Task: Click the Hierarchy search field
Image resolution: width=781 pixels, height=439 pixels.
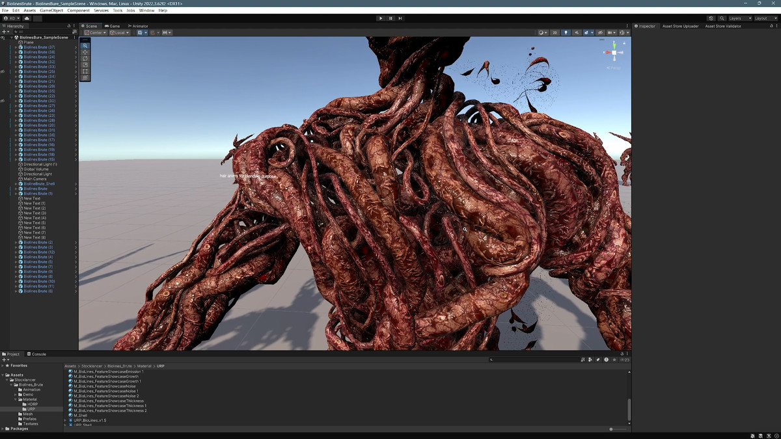Action: (x=42, y=32)
